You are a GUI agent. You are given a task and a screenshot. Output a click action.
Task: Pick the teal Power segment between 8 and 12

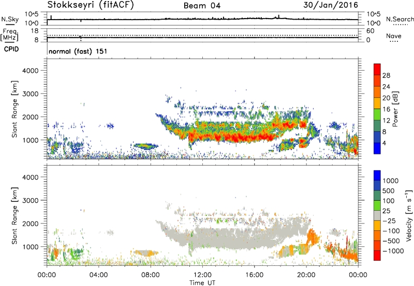(x=377, y=125)
